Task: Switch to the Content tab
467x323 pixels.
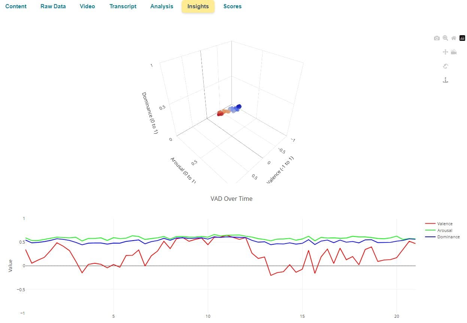Action: click(x=15, y=6)
